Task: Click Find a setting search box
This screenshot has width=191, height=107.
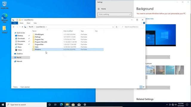Action: pos(115,14)
